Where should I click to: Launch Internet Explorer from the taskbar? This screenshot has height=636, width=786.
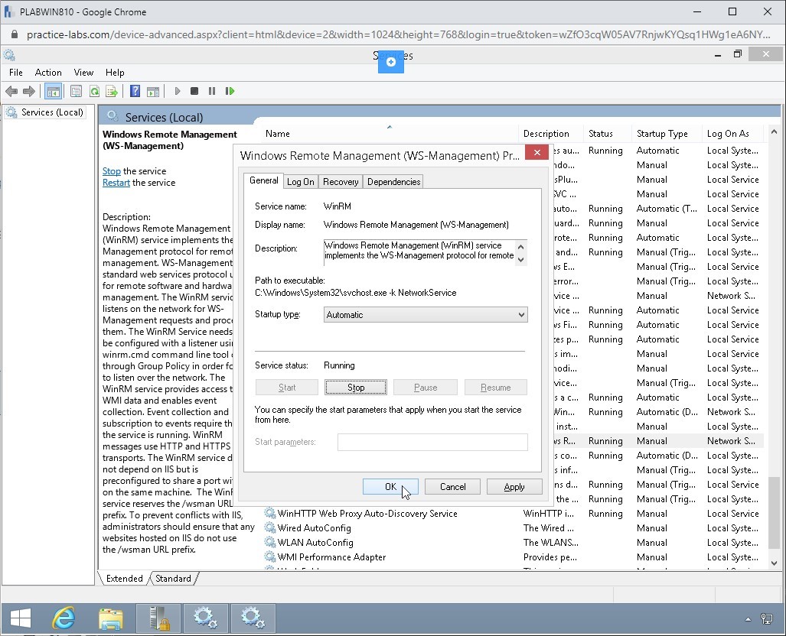64,619
